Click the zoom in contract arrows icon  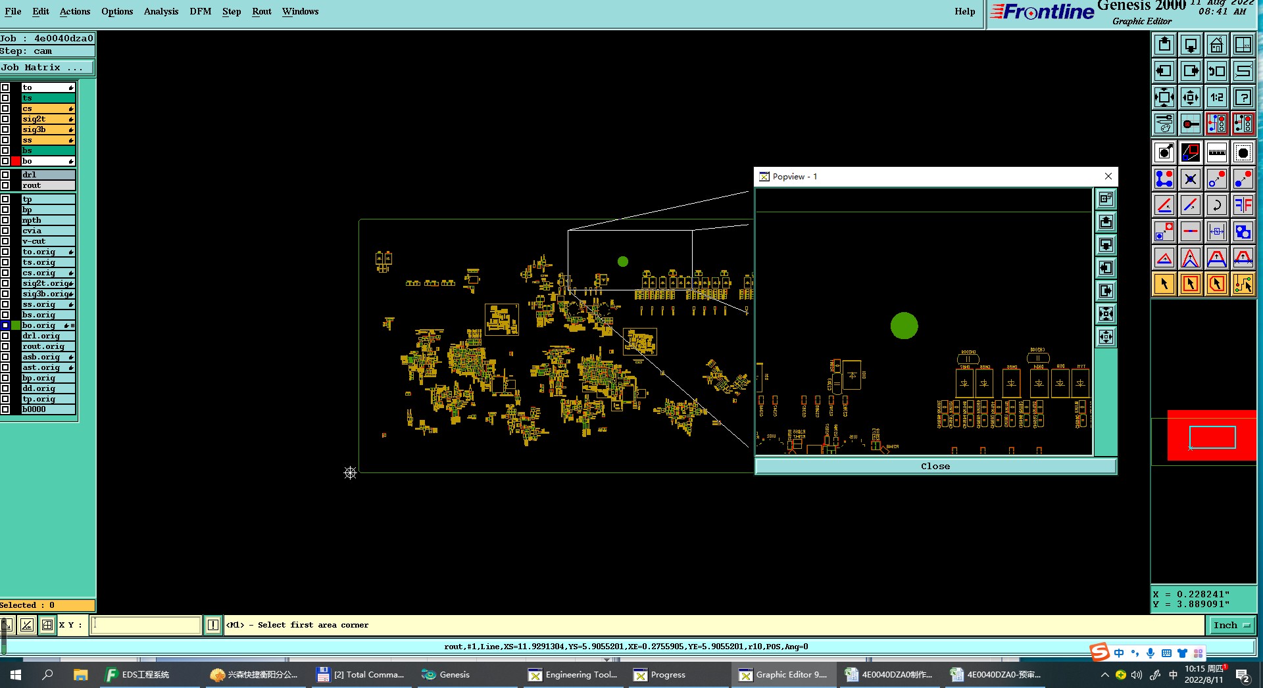click(x=1191, y=97)
